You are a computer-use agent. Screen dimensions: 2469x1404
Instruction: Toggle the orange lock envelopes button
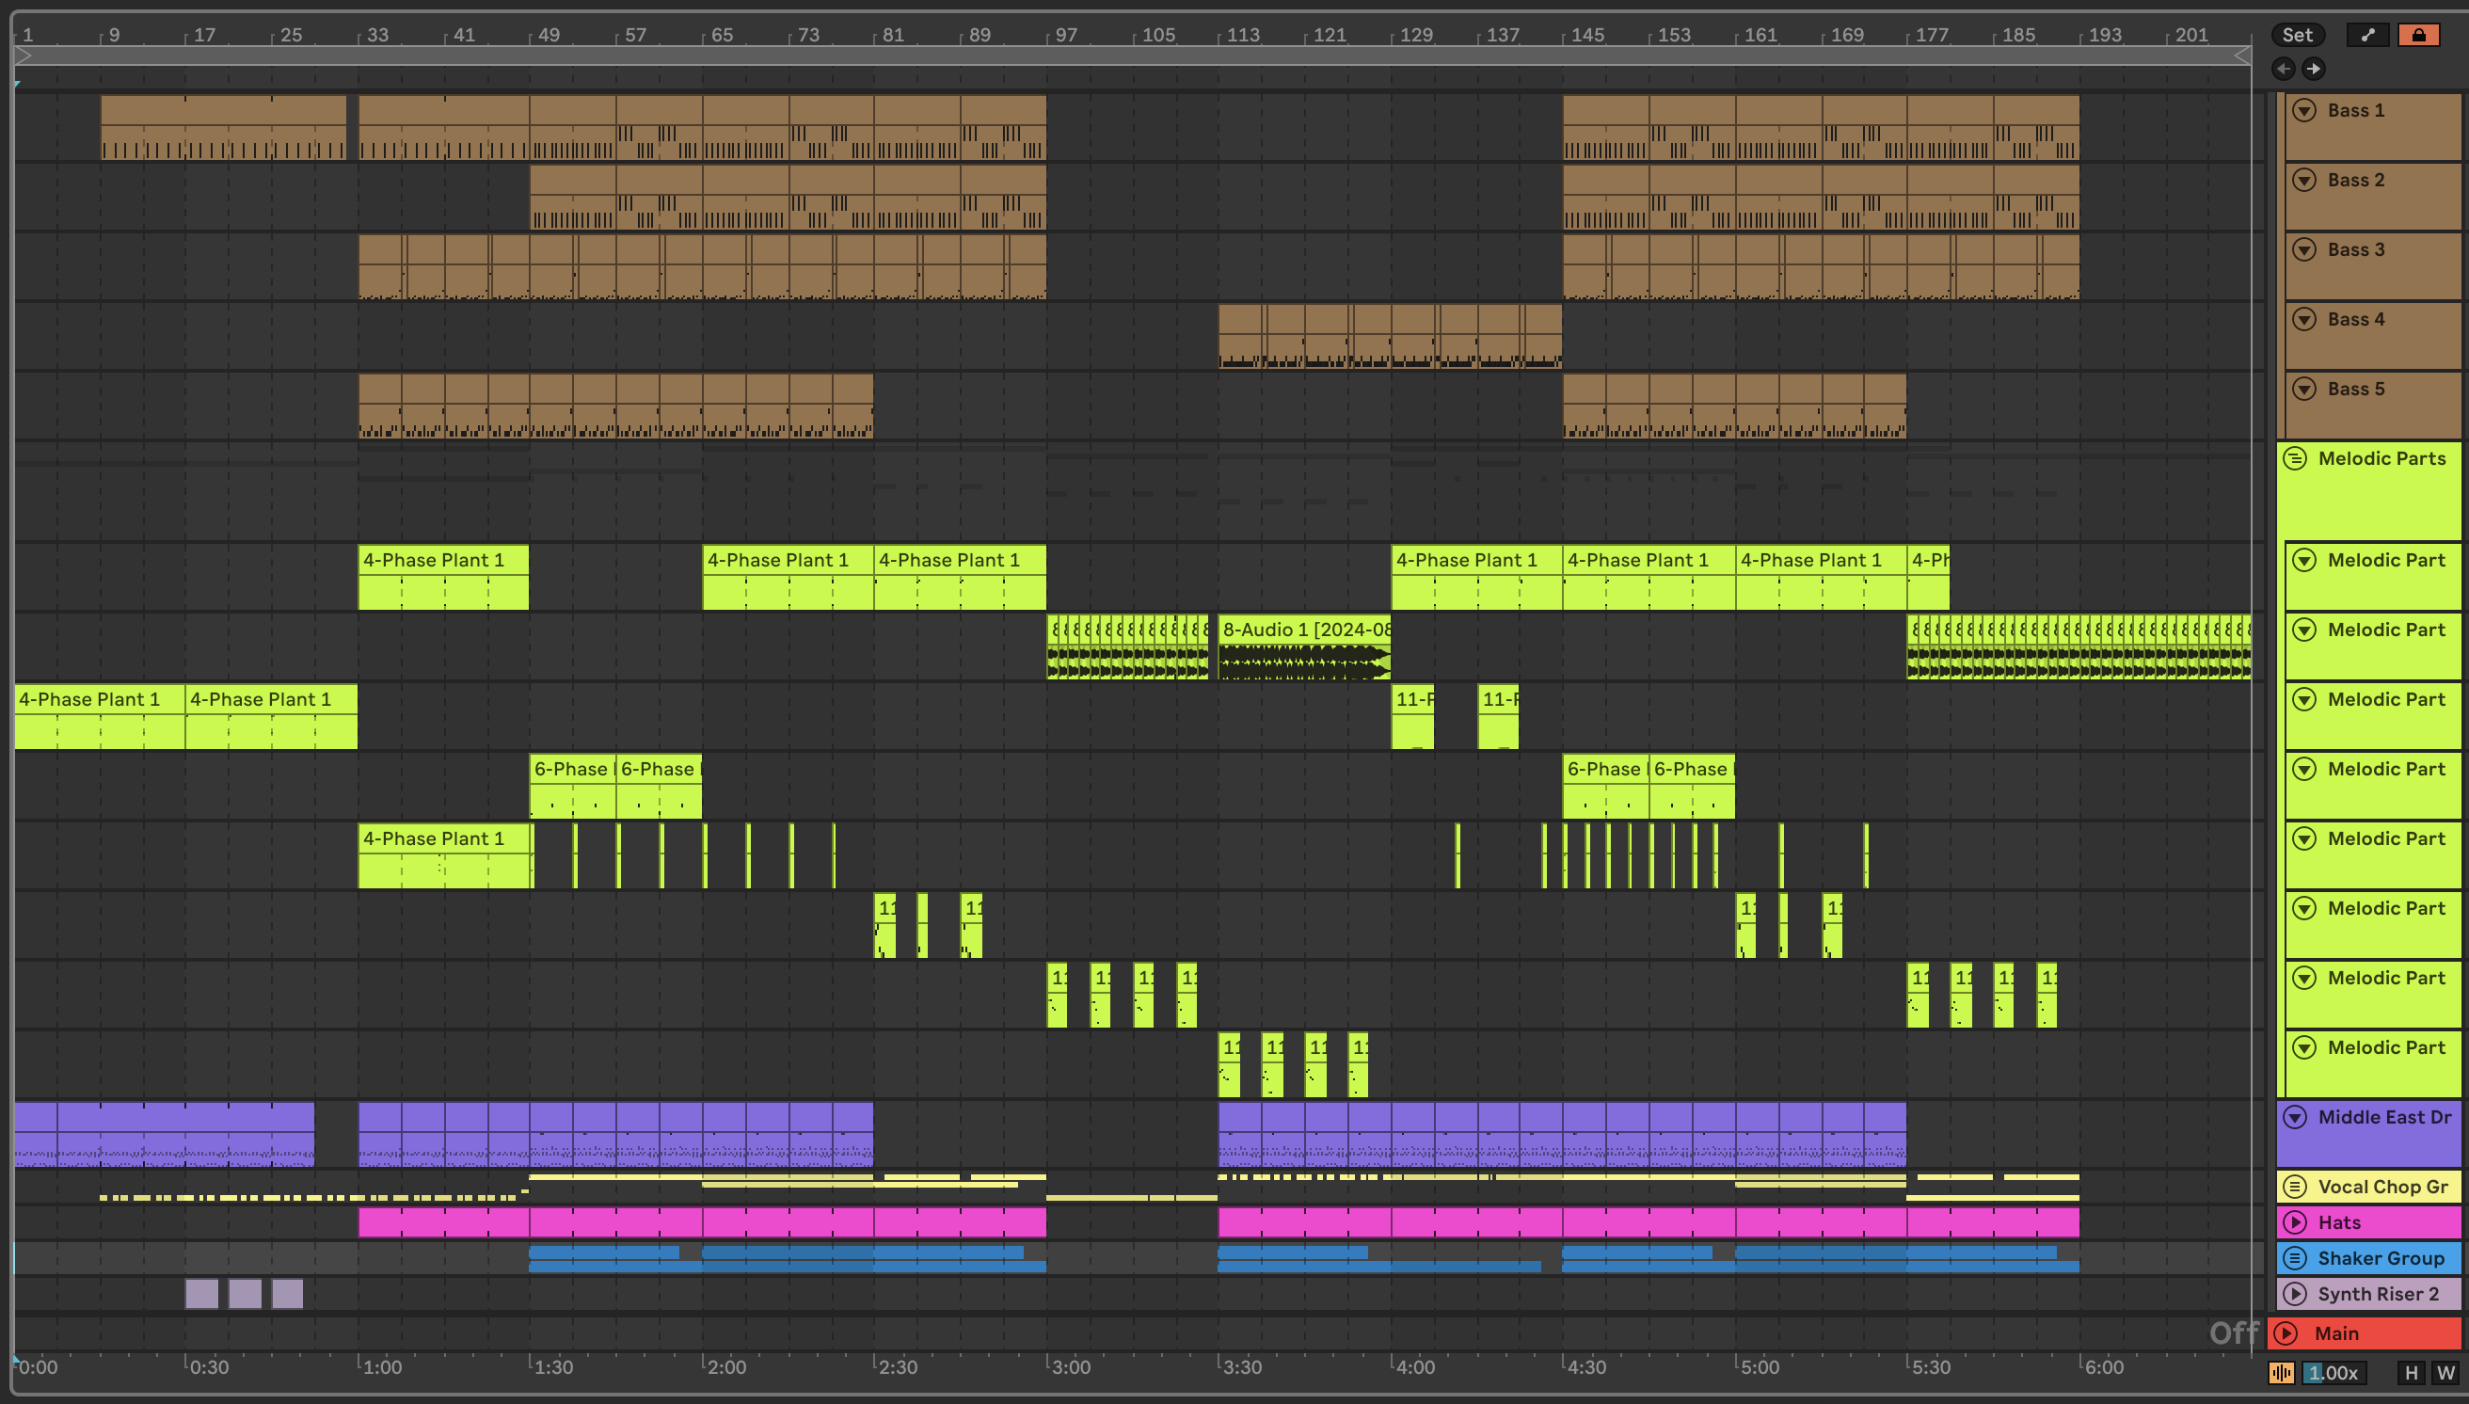coord(2418,35)
